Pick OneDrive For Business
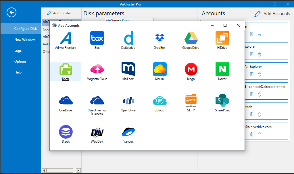Screen dimensions: 294x174 (97, 100)
